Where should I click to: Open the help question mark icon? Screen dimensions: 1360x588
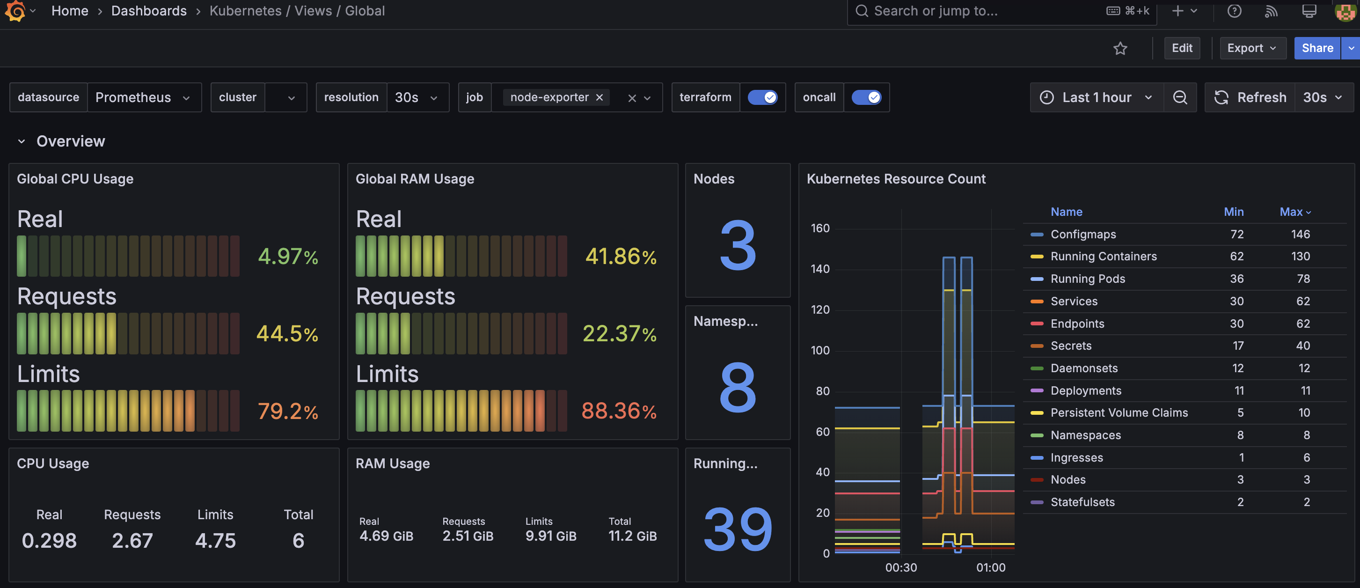tap(1234, 11)
